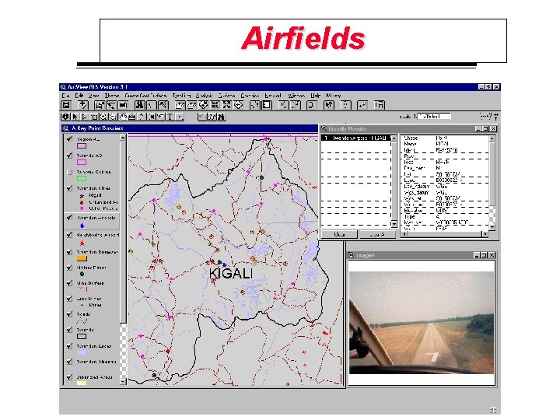Open Theme Properties from the toolbar
Viewport: 560px width, 420px height.
pyautogui.click(x=100, y=105)
